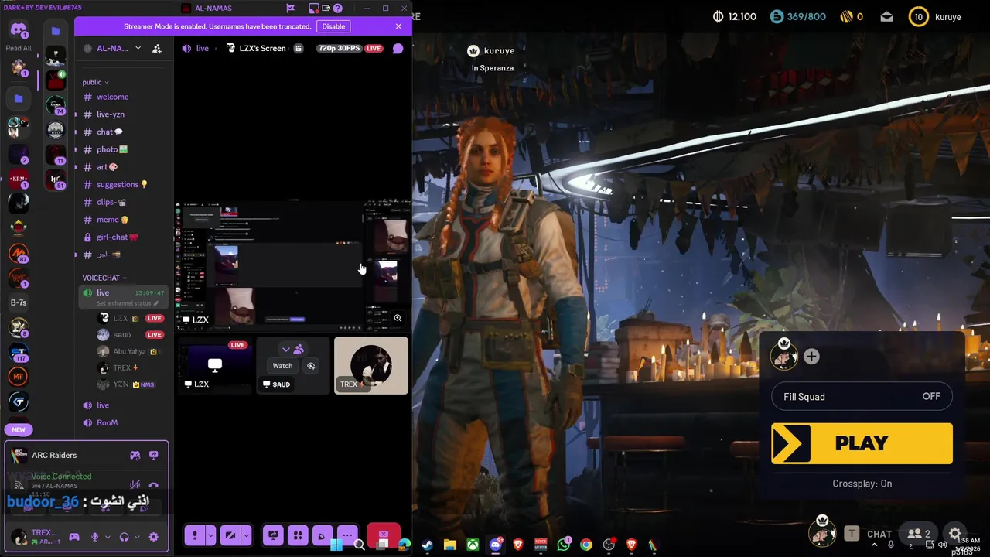
Task: Open the ARC Raiders mail envelope icon
Action: [x=887, y=17]
